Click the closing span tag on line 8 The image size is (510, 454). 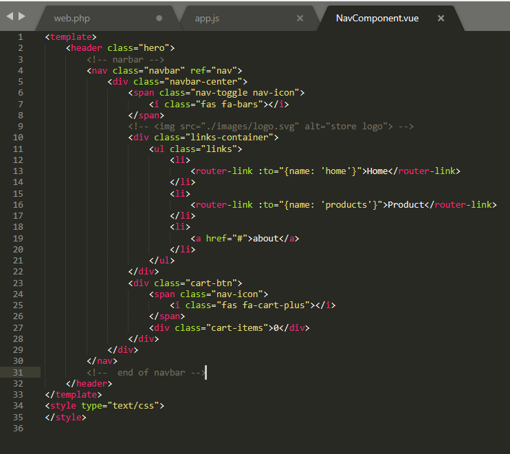[146, 116]
